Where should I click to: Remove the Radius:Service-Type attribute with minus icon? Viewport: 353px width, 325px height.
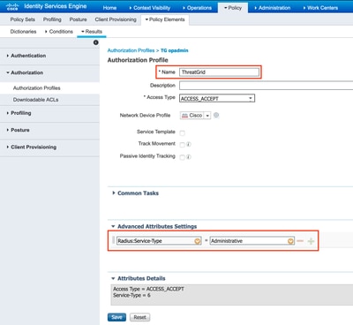click(300, 241)
